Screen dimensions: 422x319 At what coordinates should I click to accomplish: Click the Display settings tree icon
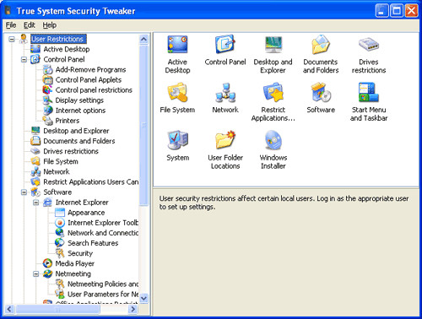pos(47,100)
